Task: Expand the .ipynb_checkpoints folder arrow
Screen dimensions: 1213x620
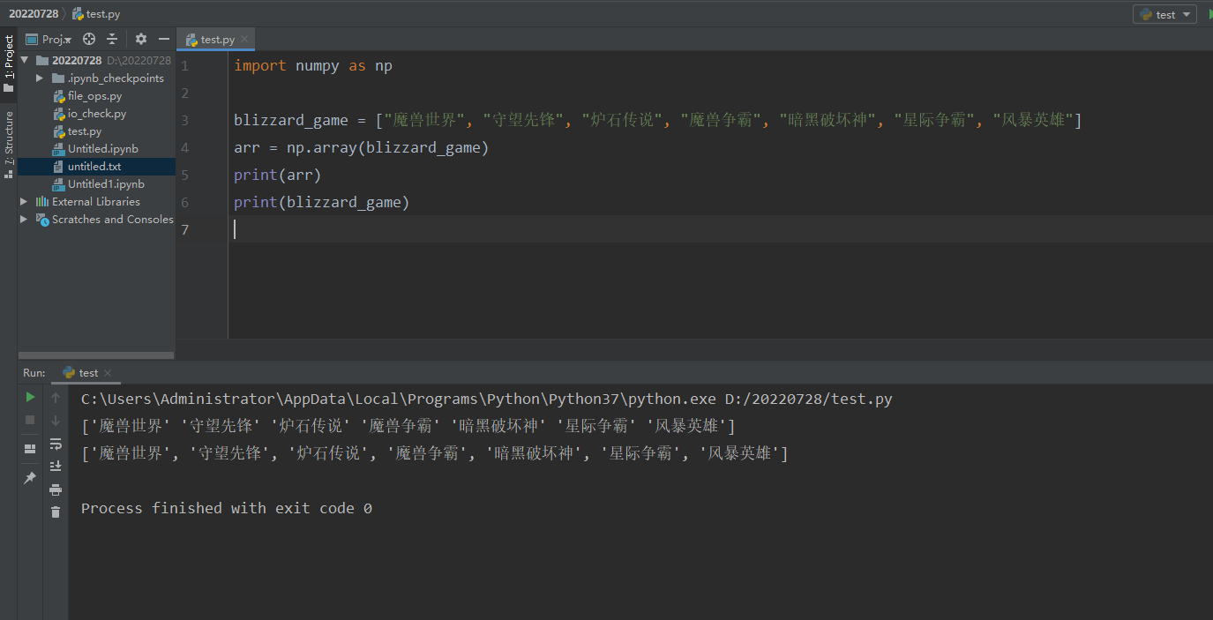Action: [40, 78]
